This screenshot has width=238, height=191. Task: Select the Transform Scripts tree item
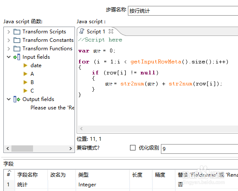[44, 32]
